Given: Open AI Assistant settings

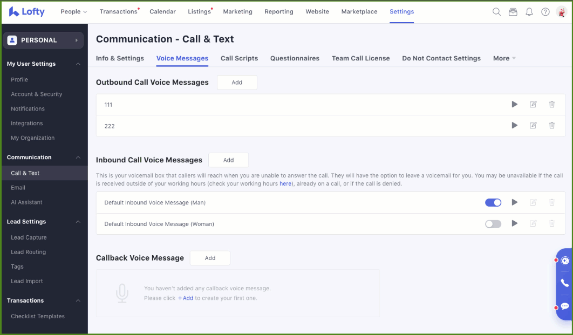Looking at the screenshot, I should (x=26, y=202).
